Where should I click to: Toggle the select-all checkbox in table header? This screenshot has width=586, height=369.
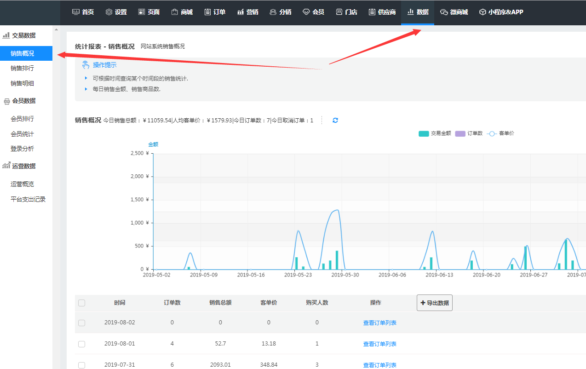(x=81, y=303)
